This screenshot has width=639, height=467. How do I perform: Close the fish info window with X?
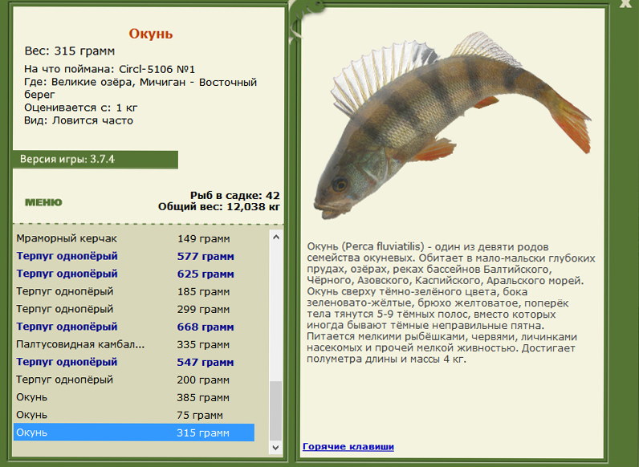click(x=625, y=3)
